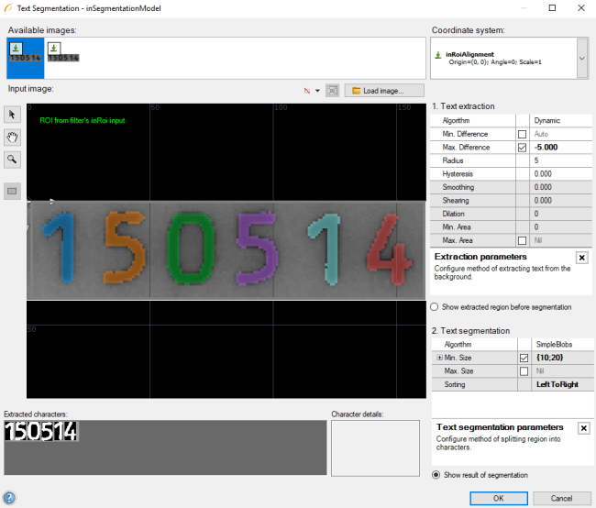Click the fit-to-view icon beside Load image
Viewport: 596px width, 508px height.
click(332, 91)
